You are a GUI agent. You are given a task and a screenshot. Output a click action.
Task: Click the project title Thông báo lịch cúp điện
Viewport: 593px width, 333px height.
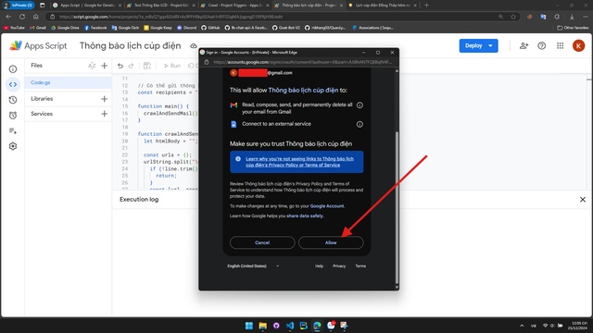130,45
